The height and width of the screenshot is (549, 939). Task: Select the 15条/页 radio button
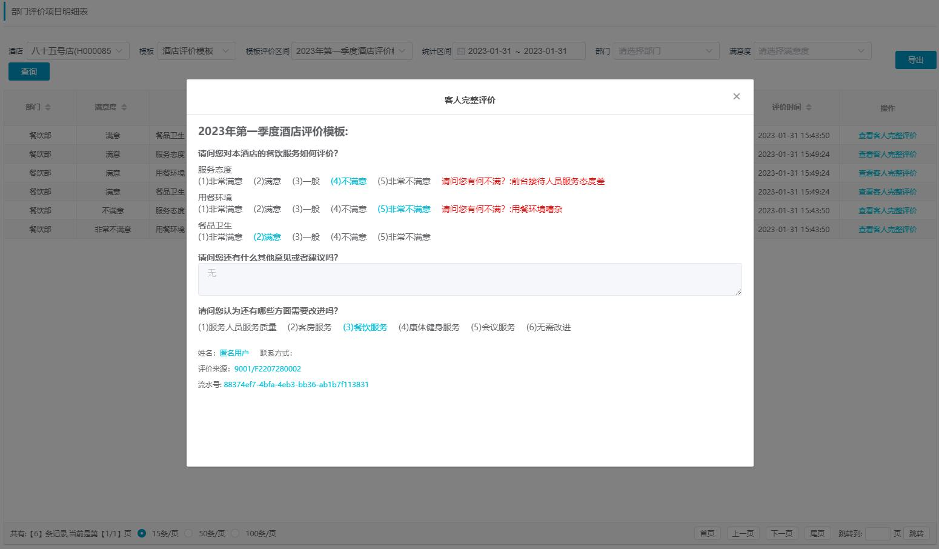tap(142, 533)
